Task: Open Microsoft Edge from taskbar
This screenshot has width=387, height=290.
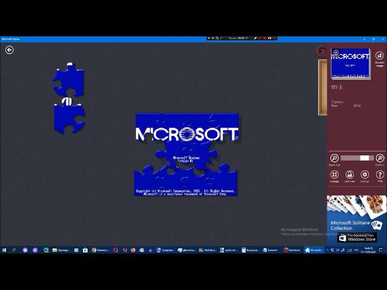Action: click(x=46, y=250)
